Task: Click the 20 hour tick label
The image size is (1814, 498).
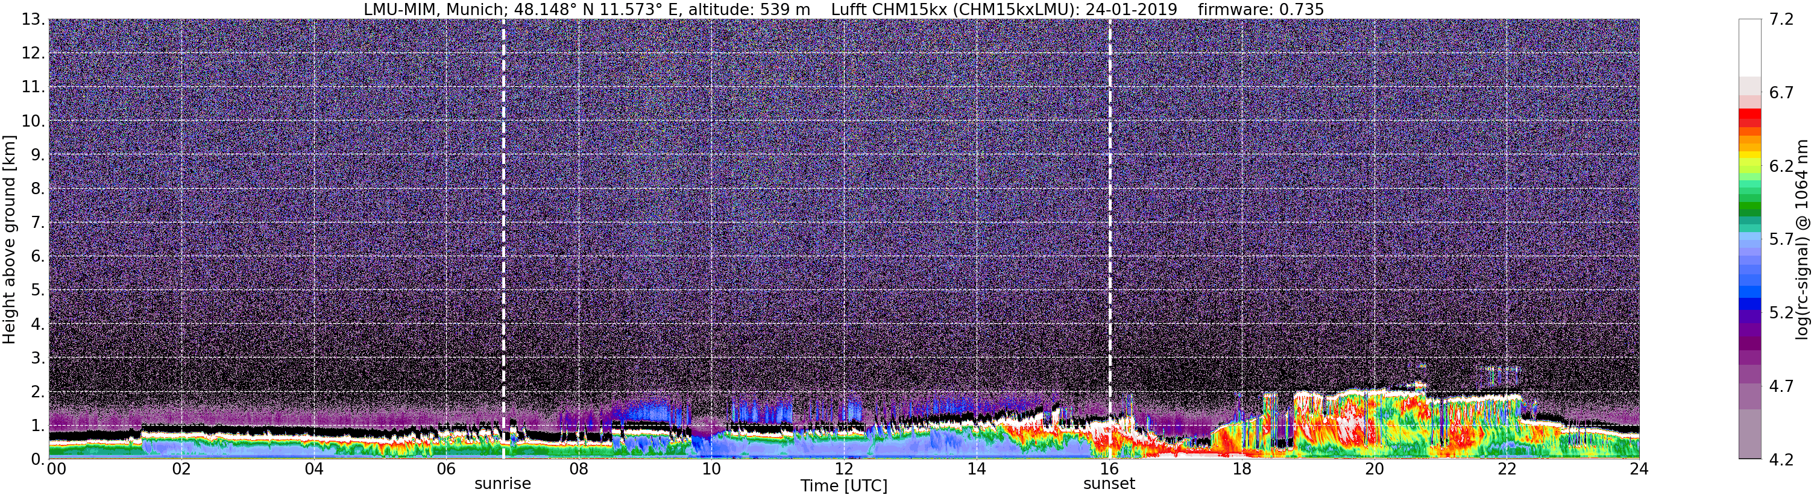Action: pyautogui.click(x=1374, y=469)
